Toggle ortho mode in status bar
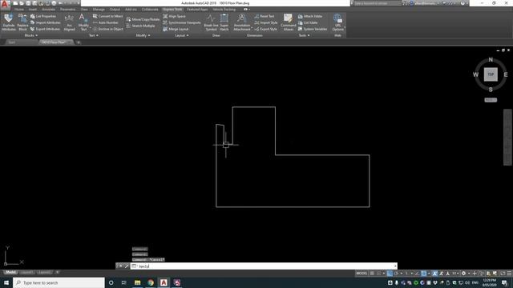The image size is (513, 288). (390, 274)
